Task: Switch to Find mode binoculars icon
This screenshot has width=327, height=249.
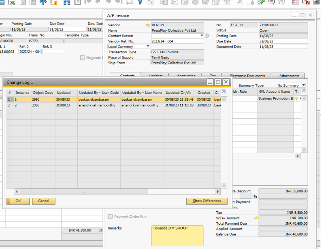Action: [x=67, y=2]
